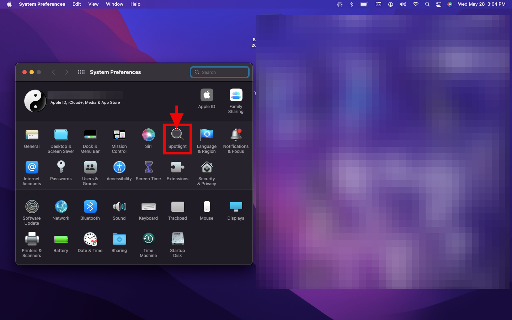The image size is (512, 320).
Task: Open keyboard input menu bar icon
Action: [x=378, y=4]
